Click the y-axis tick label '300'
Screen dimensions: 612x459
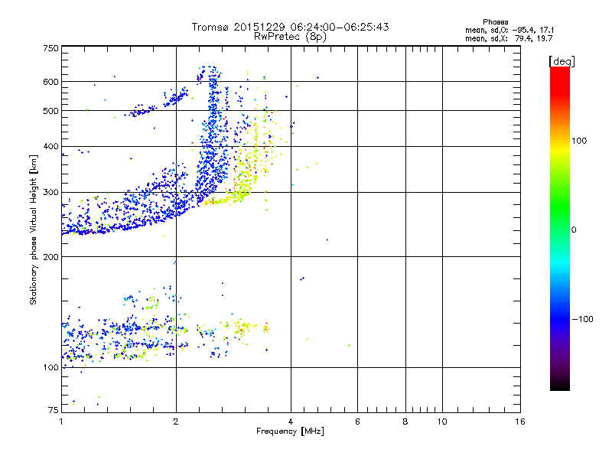(50, 193)
